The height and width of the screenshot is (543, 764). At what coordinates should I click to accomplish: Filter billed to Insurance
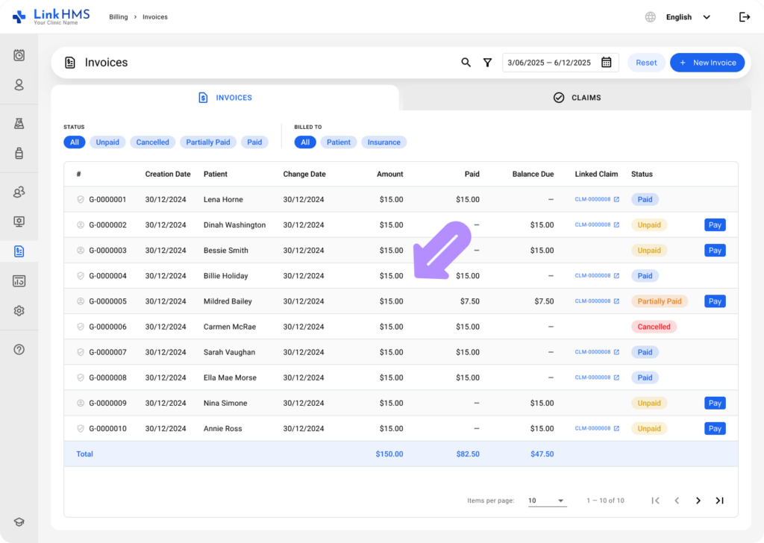[x=384, y=142]
